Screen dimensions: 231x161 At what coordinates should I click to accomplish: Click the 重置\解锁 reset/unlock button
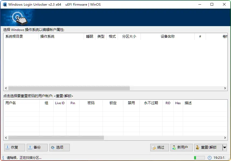[x=208, y=148]
